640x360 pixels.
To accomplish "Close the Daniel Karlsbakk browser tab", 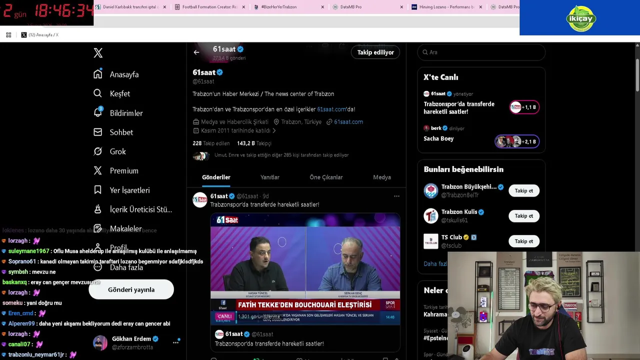I will tap(164, 7).
